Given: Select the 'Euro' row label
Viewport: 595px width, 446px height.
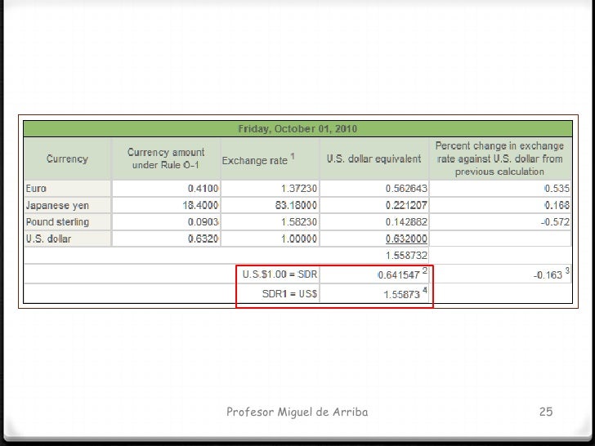Looking at the screenshot, I should pyautogui.click(x=36, y=189).
